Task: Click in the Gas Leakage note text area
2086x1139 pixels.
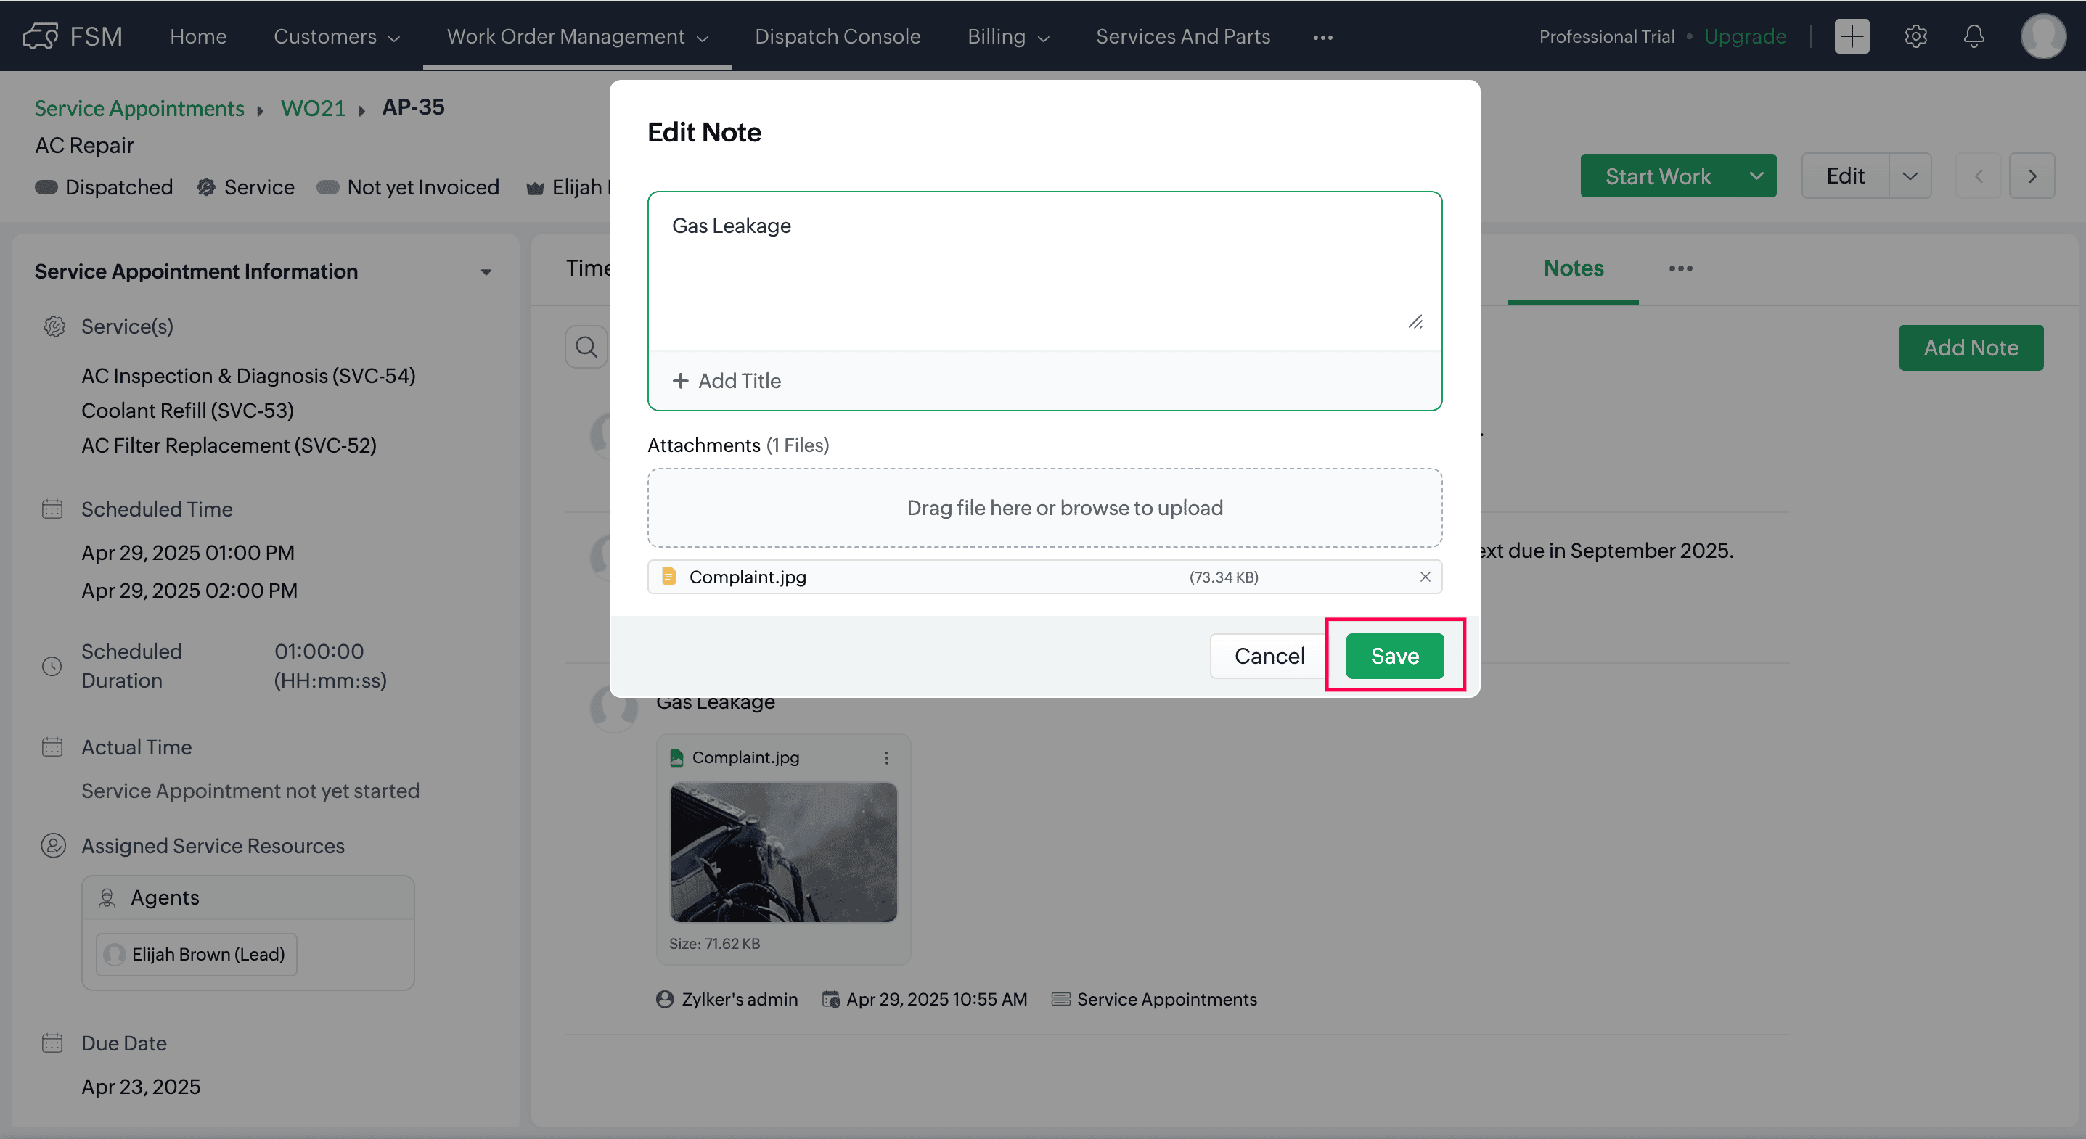Action: click(x=1043, y=271)
